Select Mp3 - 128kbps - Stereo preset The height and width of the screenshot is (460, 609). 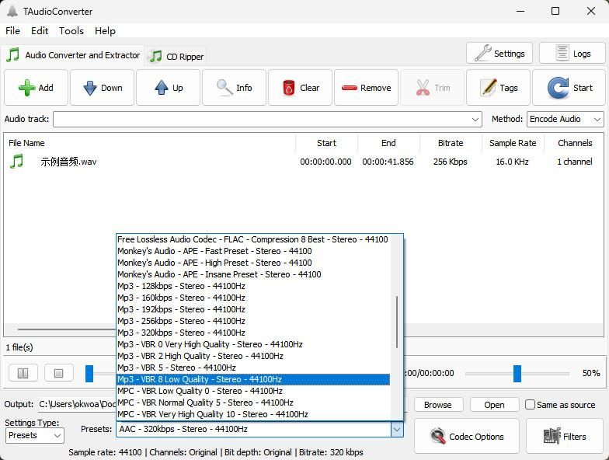[253, 286]
